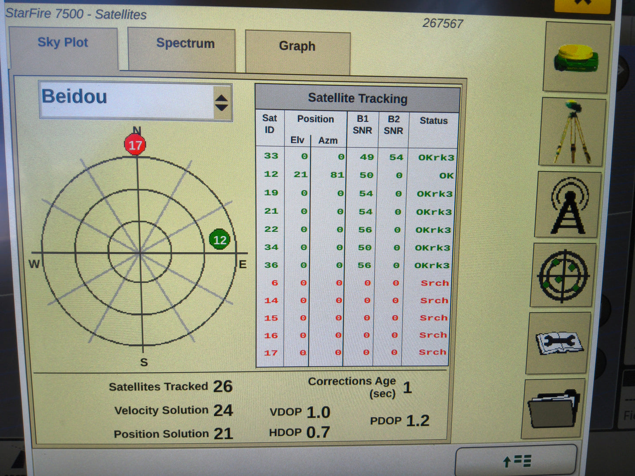Open the satellite sky plot target icon
Image resolution: width=635 pixels, height=476 pixels.
point(563,275)
